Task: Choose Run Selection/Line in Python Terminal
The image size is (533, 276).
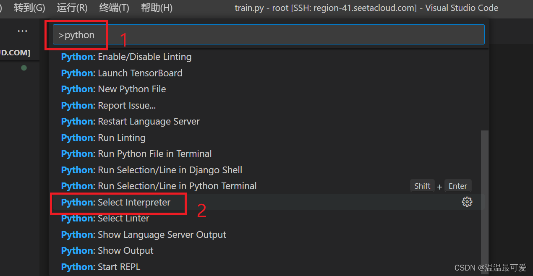Action: [x=159, y=186]
